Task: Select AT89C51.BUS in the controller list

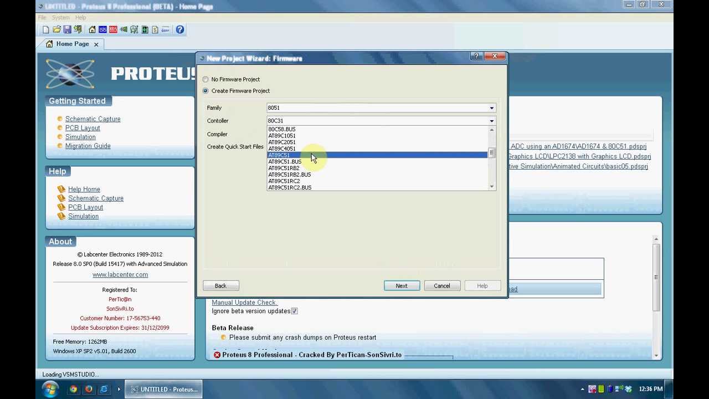Action: [377, 162]
